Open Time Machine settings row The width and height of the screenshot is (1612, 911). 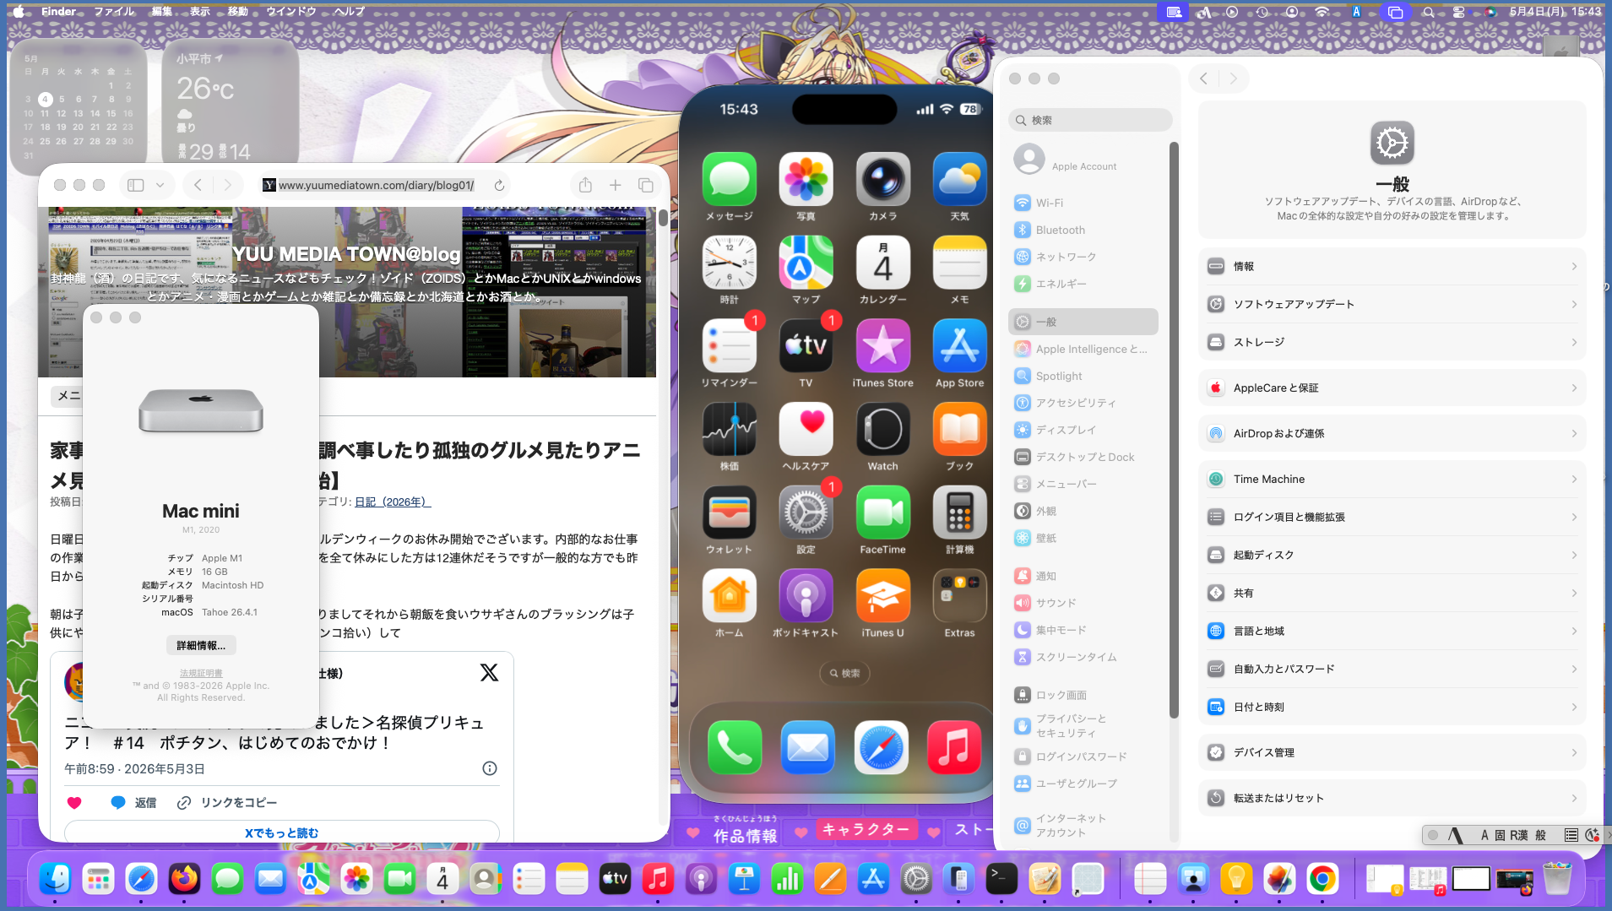[1392, 479]
